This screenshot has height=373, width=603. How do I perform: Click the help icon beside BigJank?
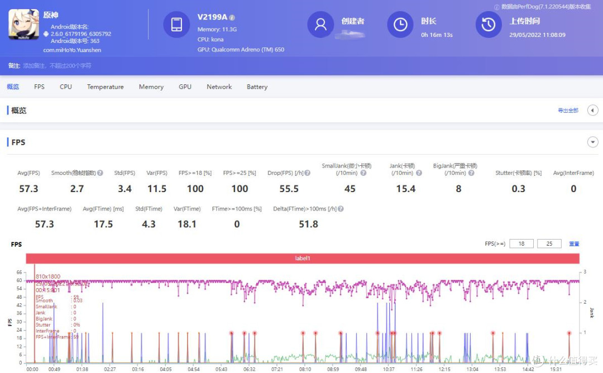coord(471,173)
